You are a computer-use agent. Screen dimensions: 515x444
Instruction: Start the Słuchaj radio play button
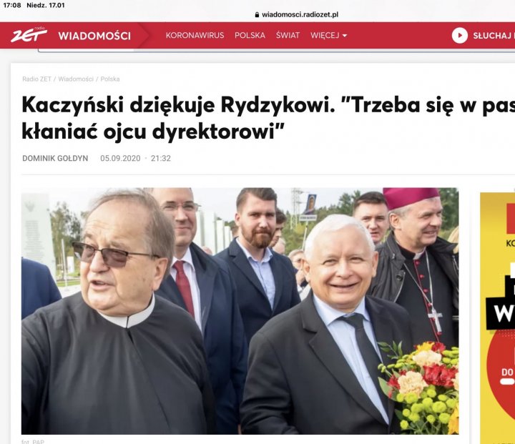459,36
